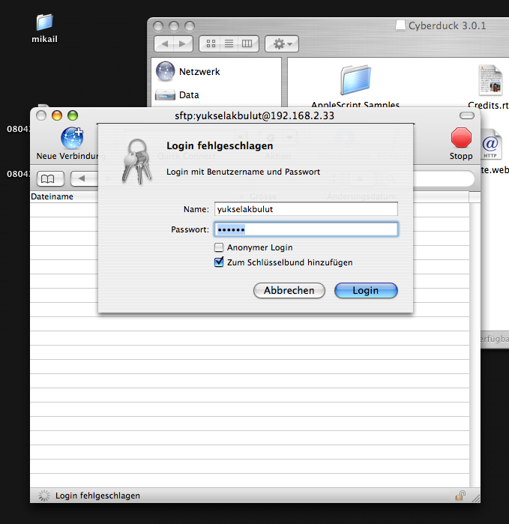Switch Finder to column view
509x524 pixels.
tap(247, 43)
